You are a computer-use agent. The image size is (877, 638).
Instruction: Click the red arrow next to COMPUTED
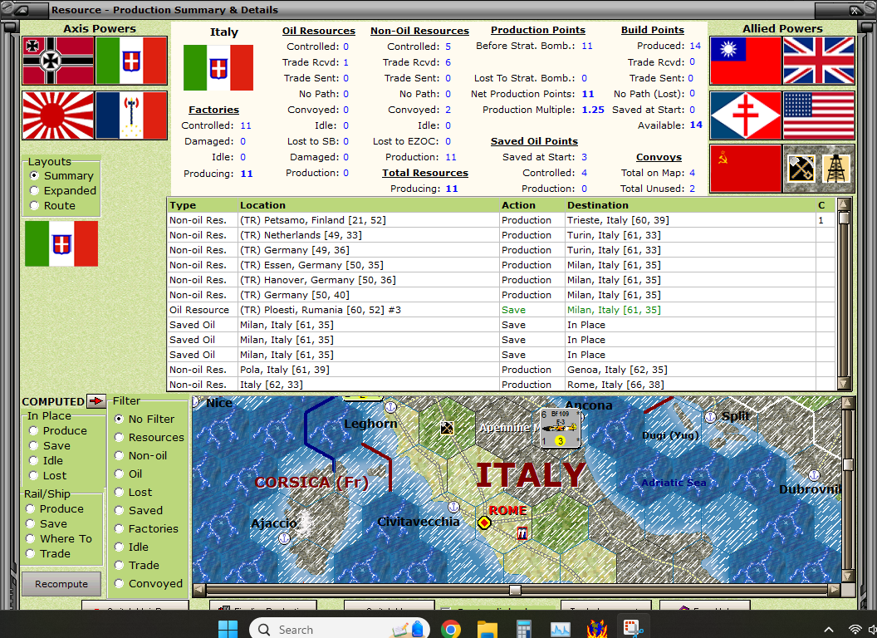(96, 400)
